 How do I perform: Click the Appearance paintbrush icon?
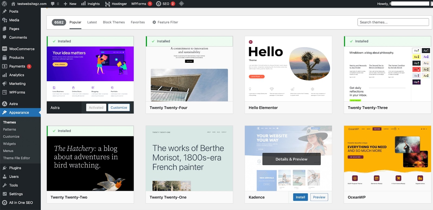pyautogui.click(x=5, y=112)
